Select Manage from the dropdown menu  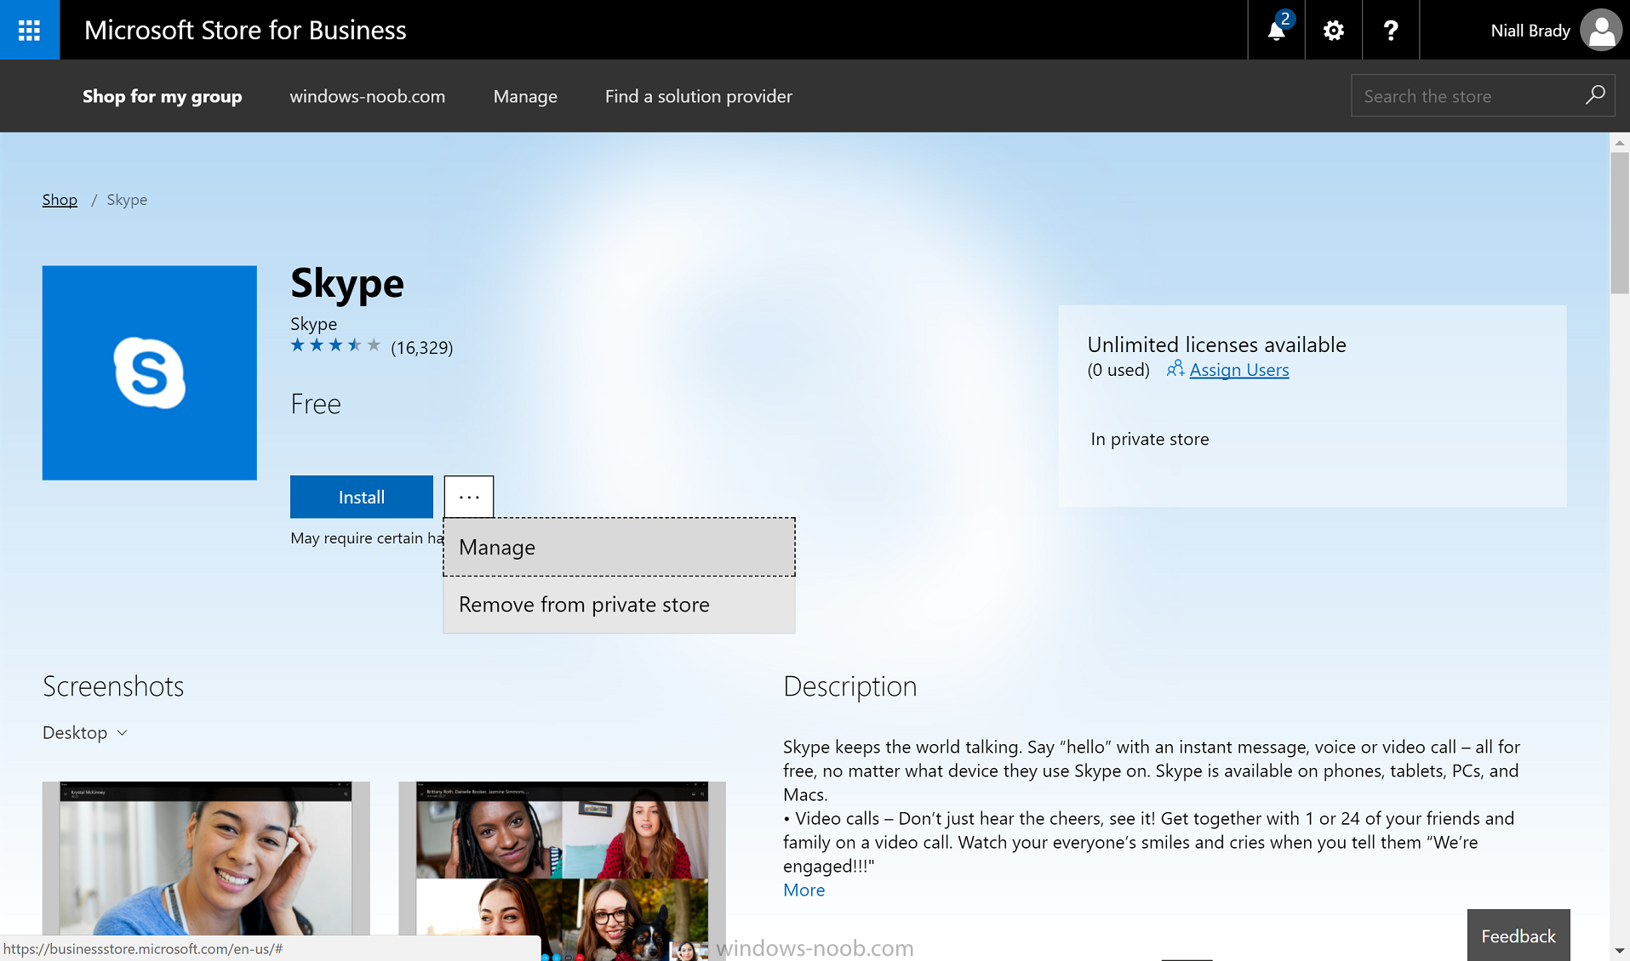coord(619,547)
